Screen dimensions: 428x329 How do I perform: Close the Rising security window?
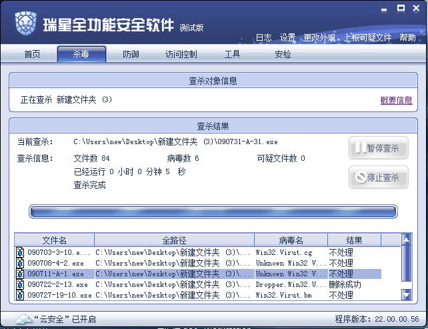click(416, 8)
